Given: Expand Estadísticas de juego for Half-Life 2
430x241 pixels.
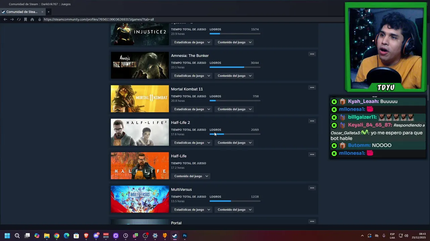Looking at the screenshot, I should pos(192,143).
